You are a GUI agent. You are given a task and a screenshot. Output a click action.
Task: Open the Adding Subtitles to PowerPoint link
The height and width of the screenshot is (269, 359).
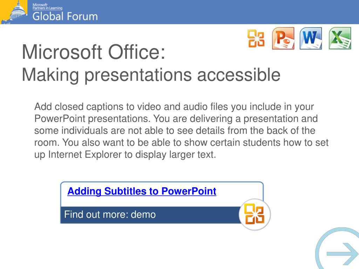[142, 191]
